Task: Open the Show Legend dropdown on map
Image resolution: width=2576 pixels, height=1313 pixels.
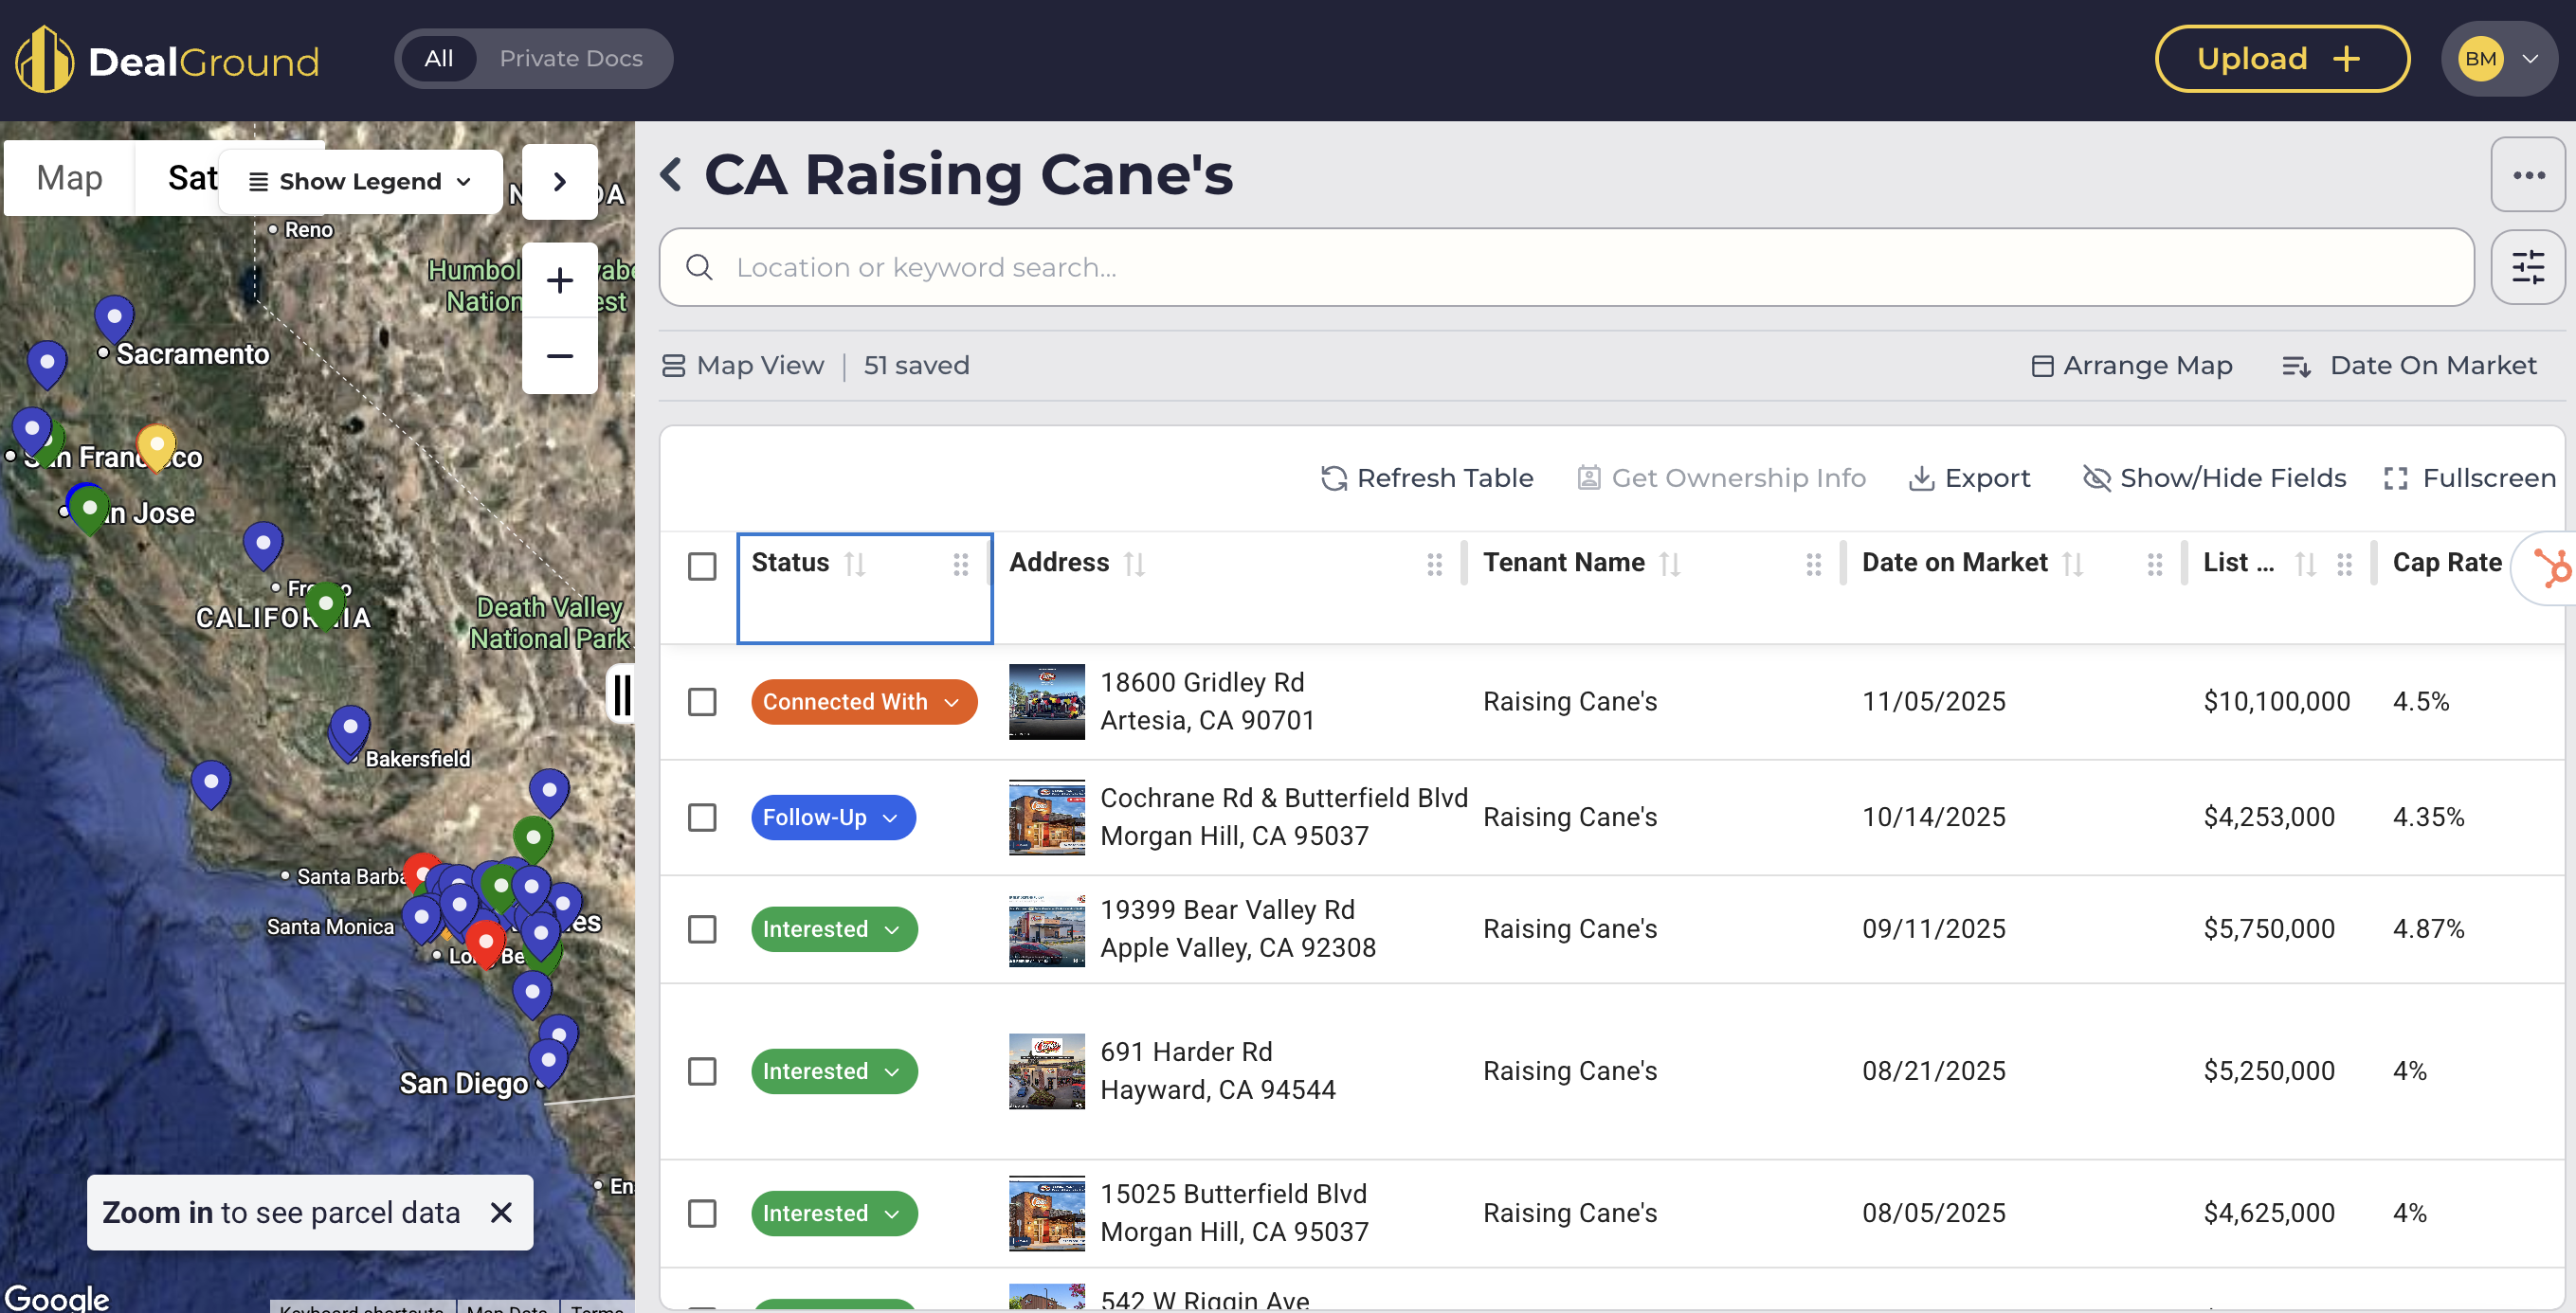Action: pos(360,182)
